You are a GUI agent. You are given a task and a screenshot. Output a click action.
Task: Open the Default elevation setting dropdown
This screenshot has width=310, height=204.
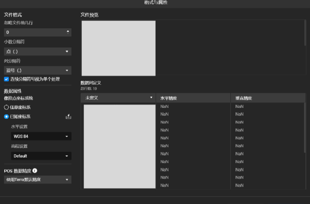(x=41, y=156)
